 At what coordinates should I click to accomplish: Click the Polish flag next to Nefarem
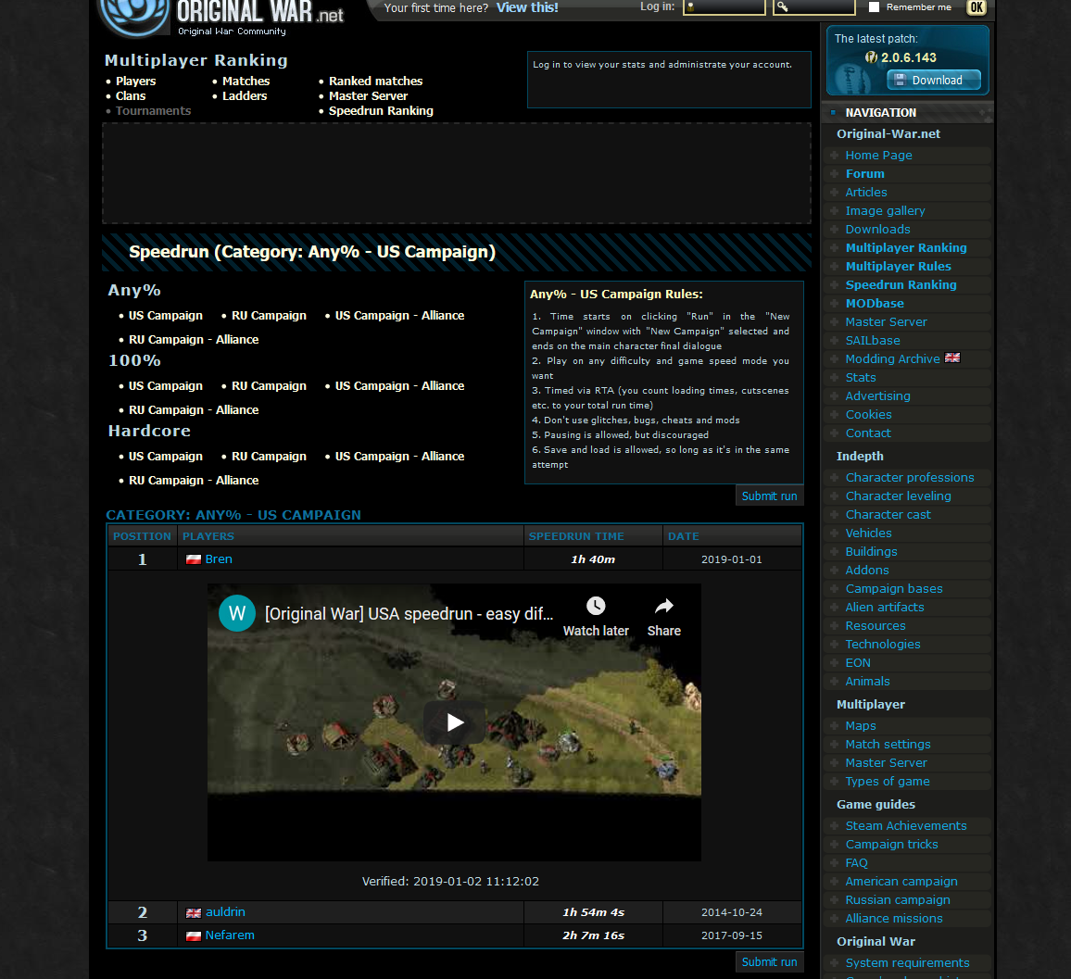[x=194, y=936]
